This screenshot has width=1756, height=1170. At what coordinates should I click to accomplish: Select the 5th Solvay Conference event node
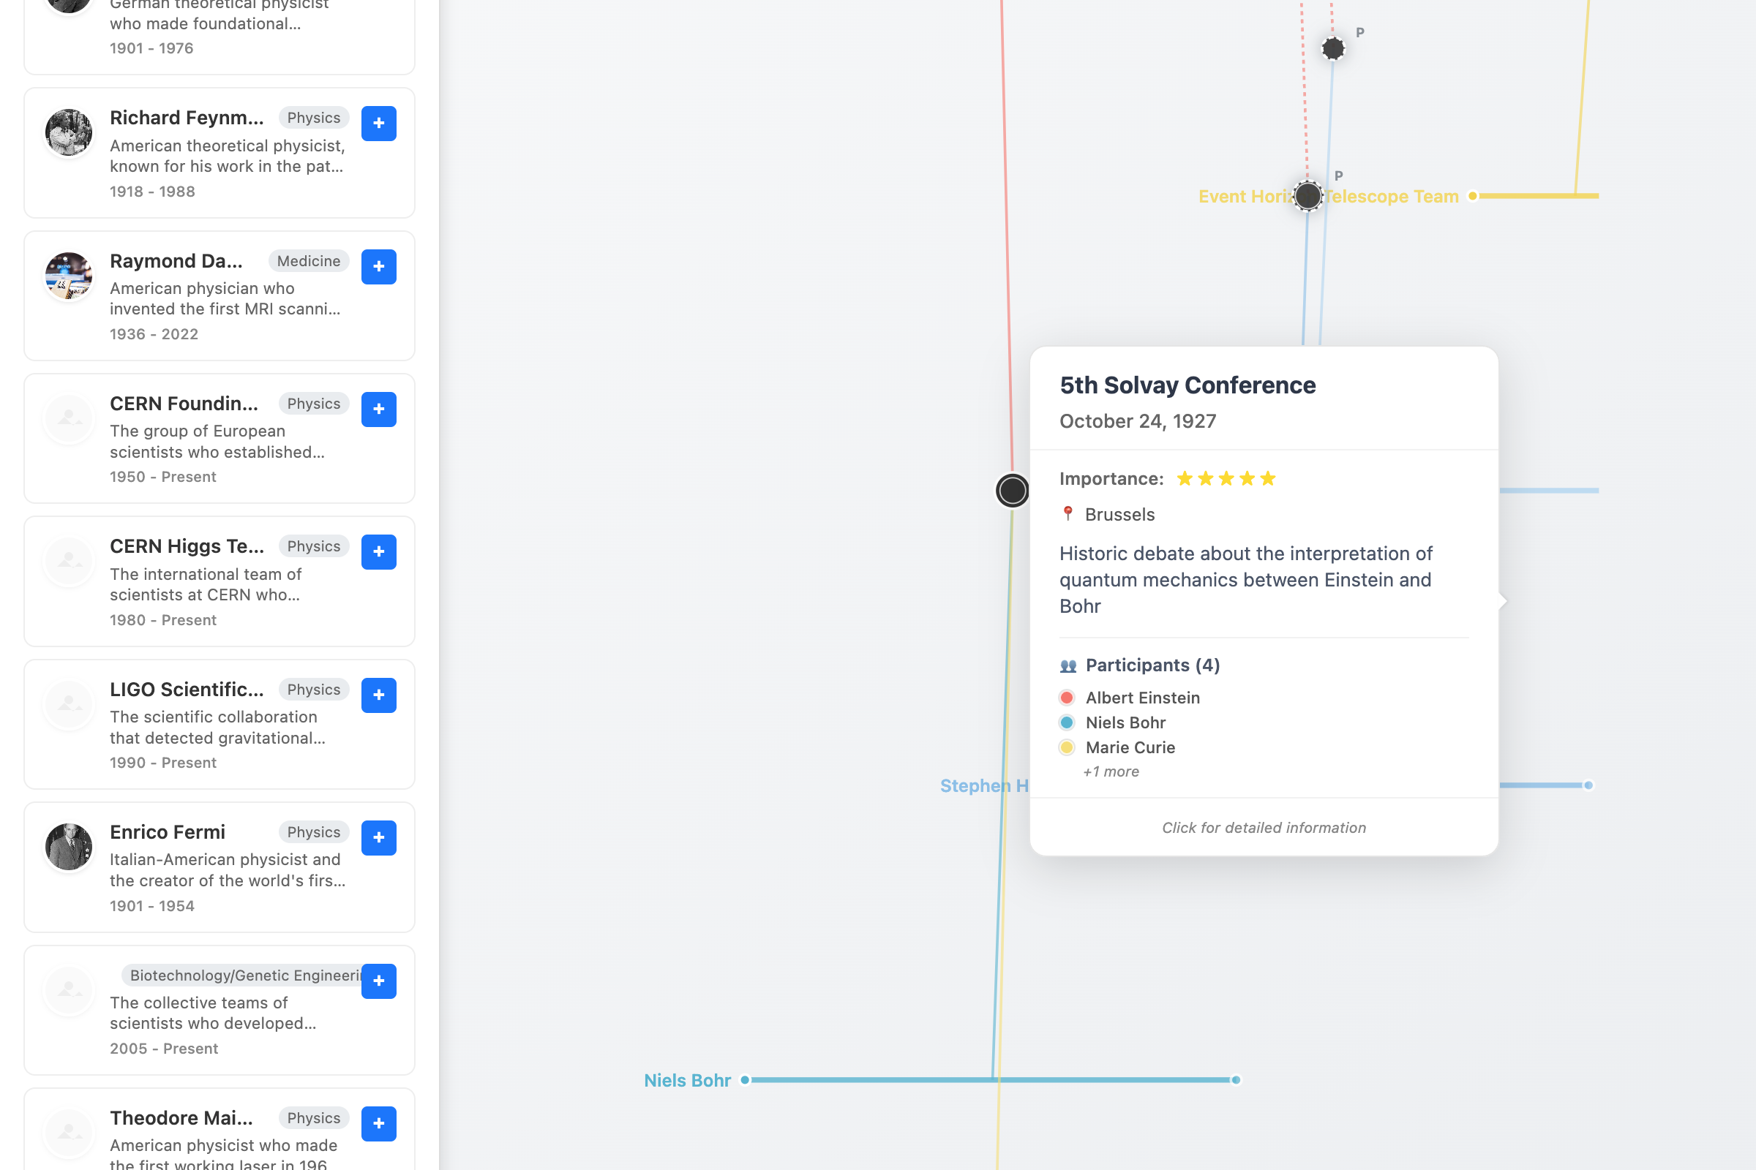1013,491
